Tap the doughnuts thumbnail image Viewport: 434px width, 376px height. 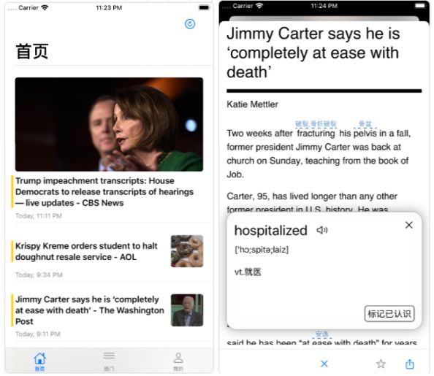[187, 251]
